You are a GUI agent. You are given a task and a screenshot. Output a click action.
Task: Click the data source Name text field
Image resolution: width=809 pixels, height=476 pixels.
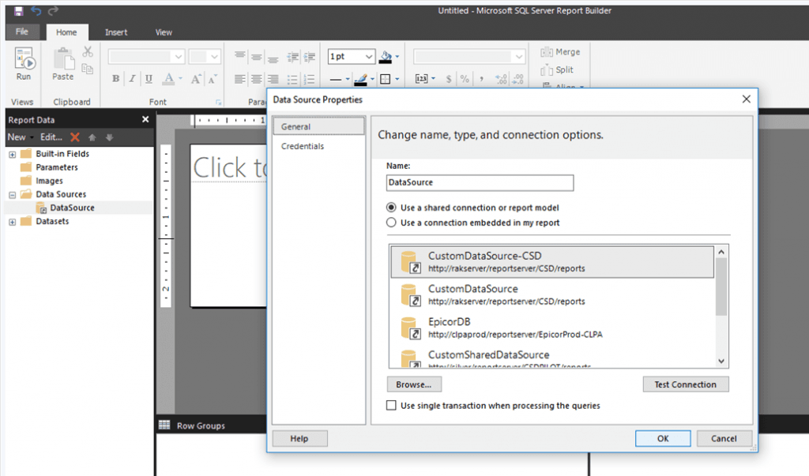[480, 182]
